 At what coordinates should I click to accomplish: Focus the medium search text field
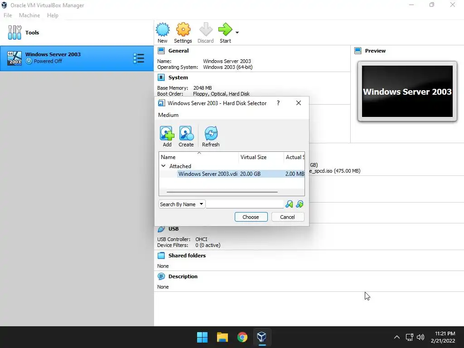(245, 204)
